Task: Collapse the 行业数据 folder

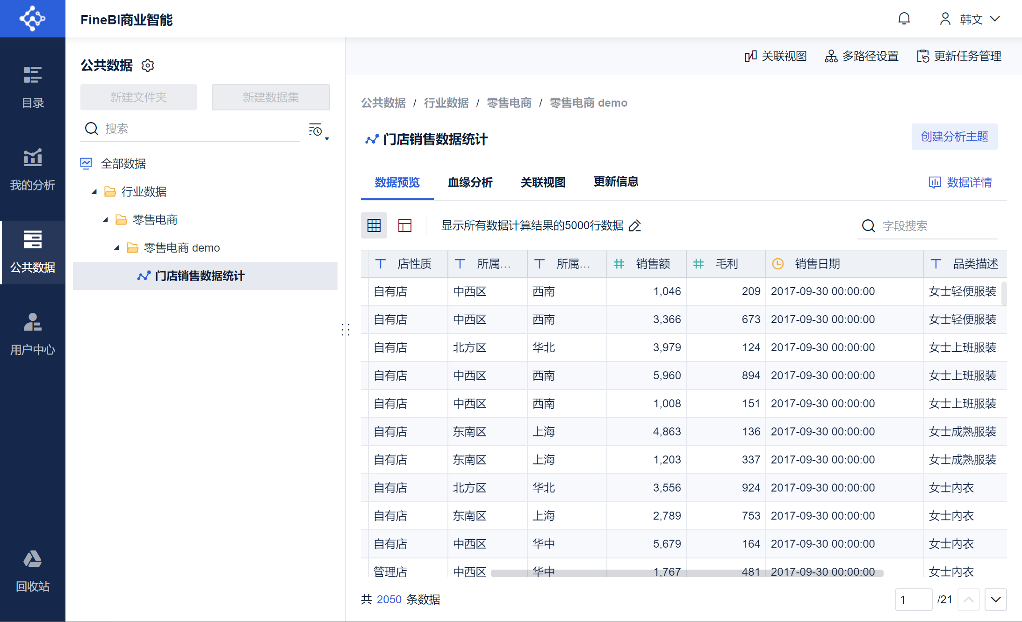Action: (x=94, y=192)
